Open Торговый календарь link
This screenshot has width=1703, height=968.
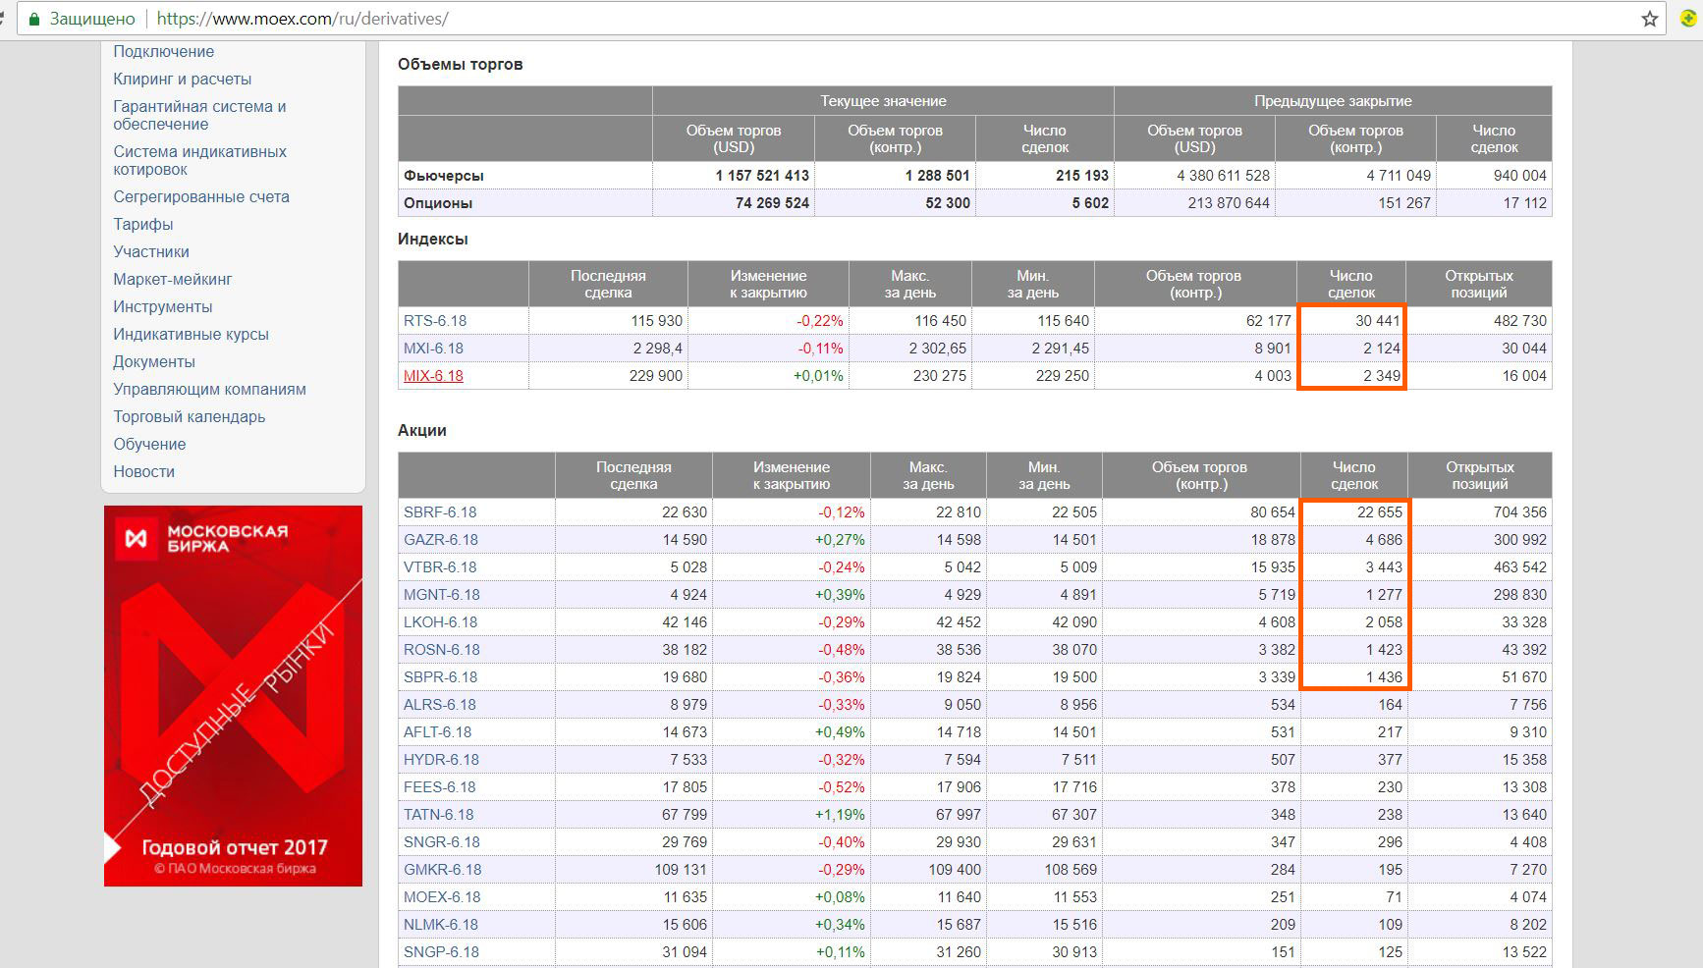click(x=189, y=416)
